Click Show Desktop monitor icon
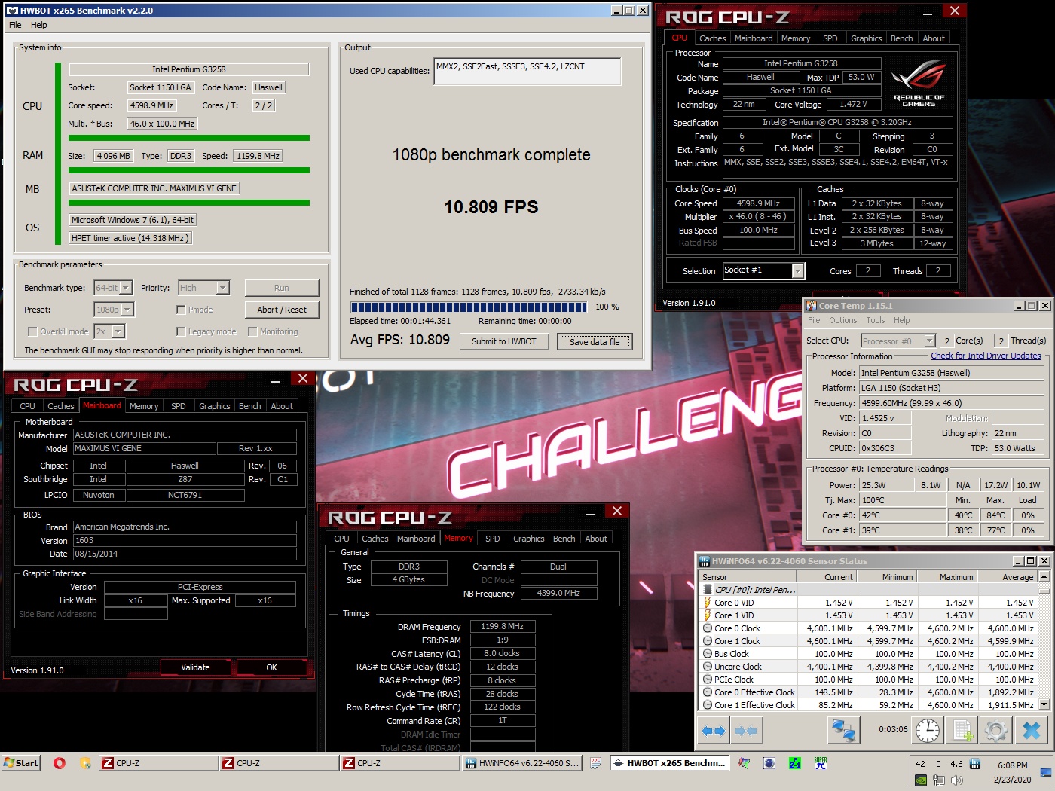The image size is (1055, 791). [x=1046, y=772]
